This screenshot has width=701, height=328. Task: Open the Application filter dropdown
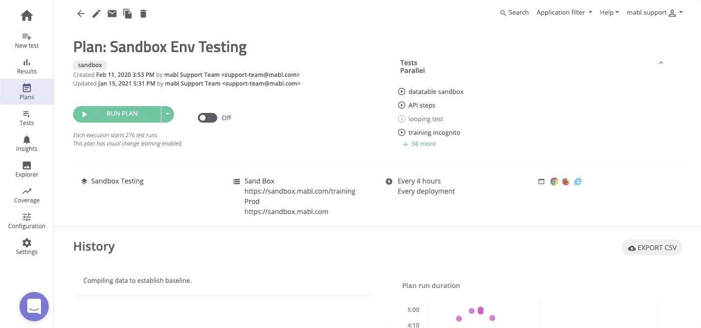pos(564,13)
